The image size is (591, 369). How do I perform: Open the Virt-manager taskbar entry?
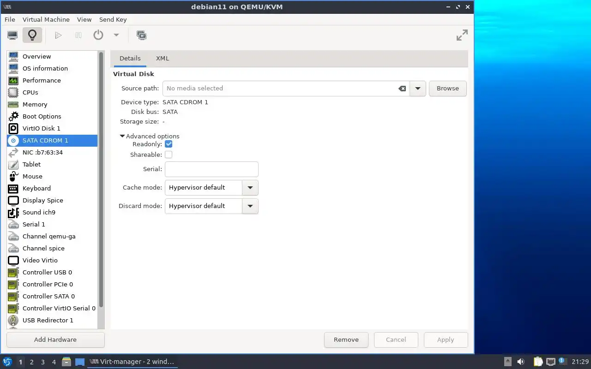tap(132, 362)
